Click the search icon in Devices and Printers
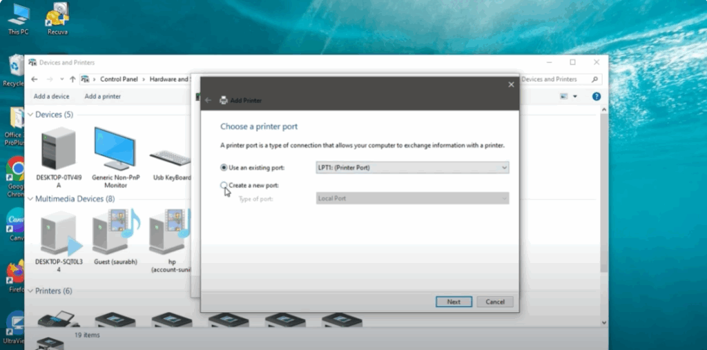Viewport: 707px width, 350px height. tap(594, 79)
